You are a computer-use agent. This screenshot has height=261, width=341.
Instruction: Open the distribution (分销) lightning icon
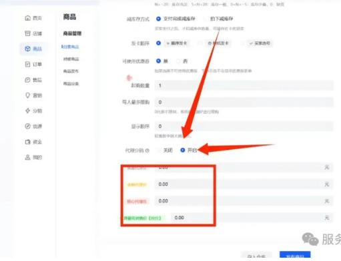tap(27, 111)
